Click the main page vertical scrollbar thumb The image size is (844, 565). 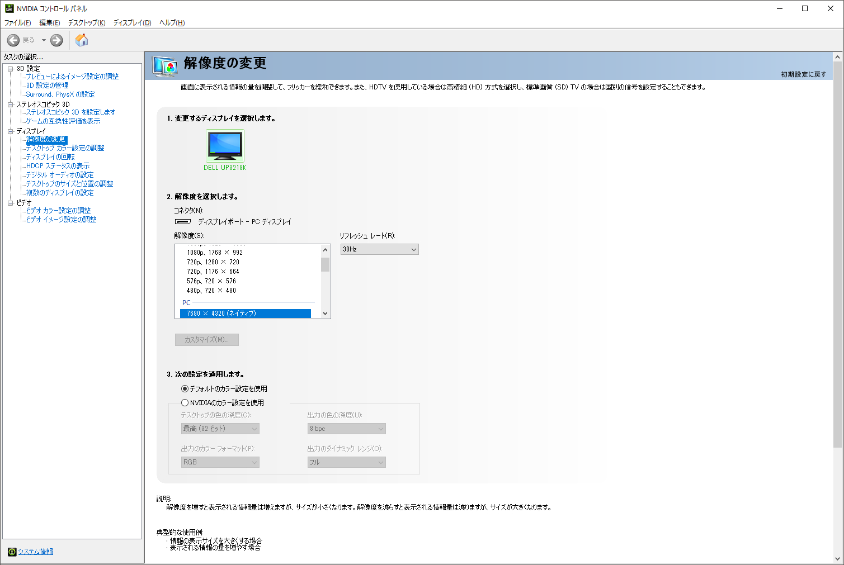coord(837,254)
